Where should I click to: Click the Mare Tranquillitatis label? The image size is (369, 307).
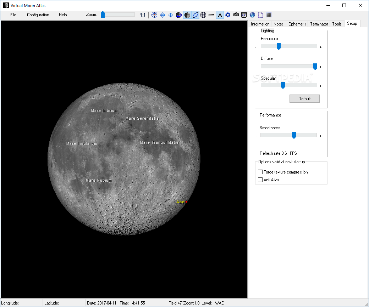tap(159, 142)
